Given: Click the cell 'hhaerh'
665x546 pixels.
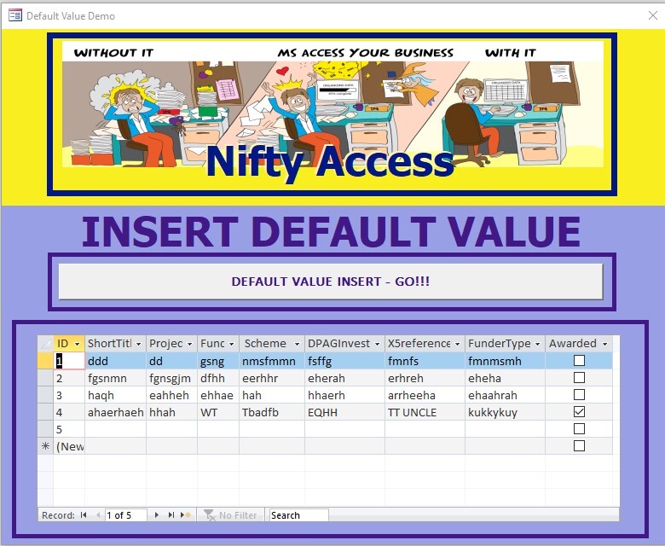Looking at the screenshot, I should coord(344,394).
